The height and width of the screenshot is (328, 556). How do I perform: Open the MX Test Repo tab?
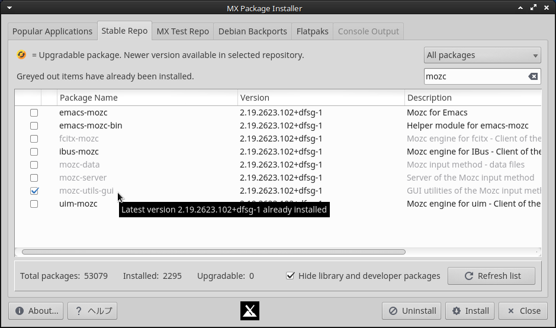182,31
